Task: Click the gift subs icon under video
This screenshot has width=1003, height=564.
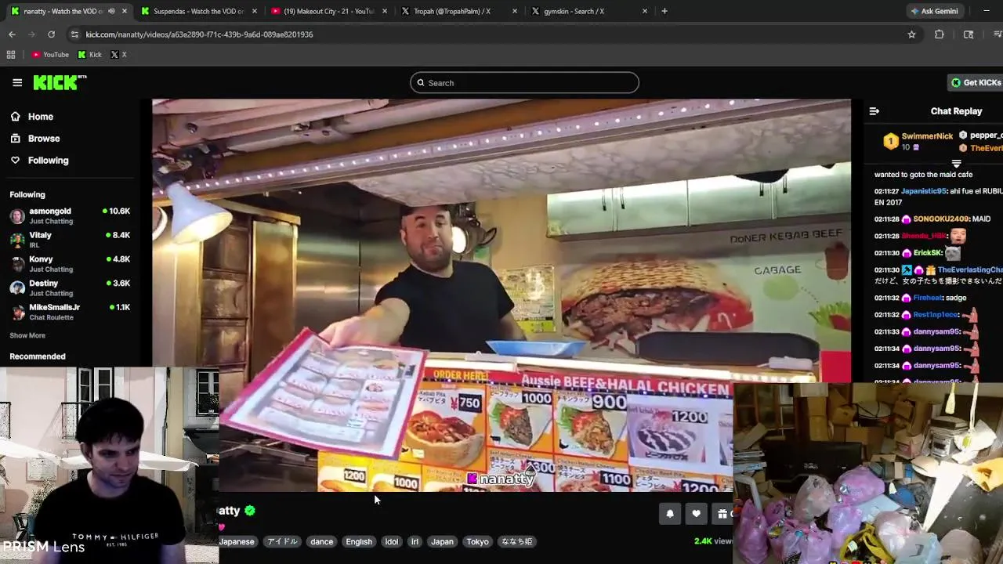Action: click(722, 514)
